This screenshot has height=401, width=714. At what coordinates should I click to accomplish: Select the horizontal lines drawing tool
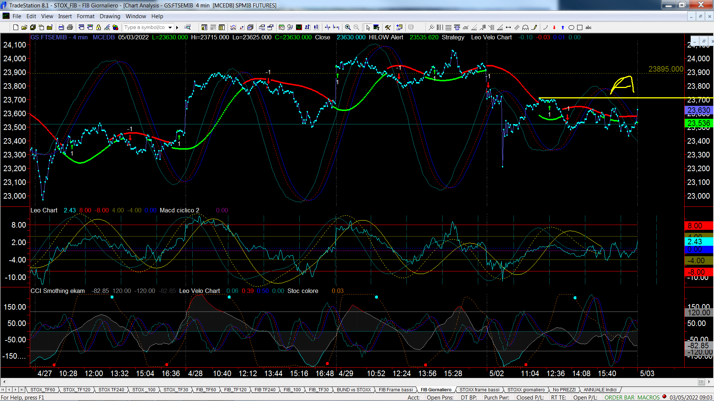point(448,27)
